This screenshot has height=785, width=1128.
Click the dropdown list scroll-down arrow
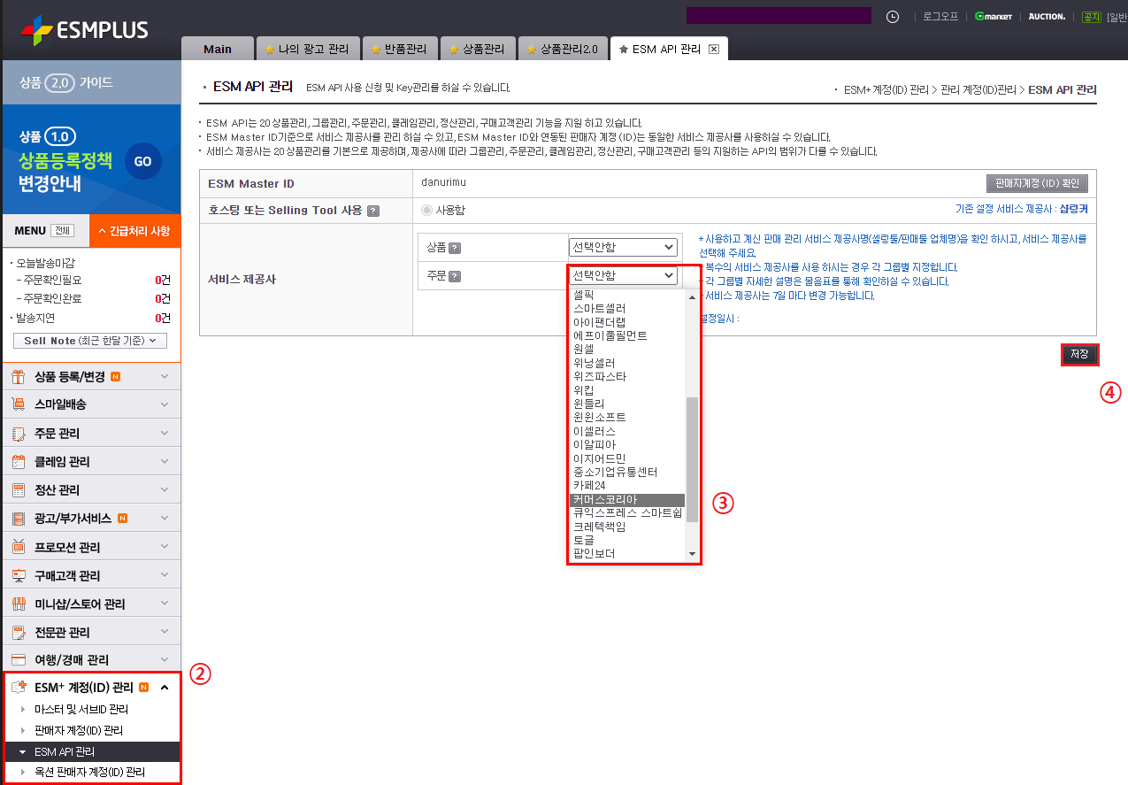tap(692, 554)
